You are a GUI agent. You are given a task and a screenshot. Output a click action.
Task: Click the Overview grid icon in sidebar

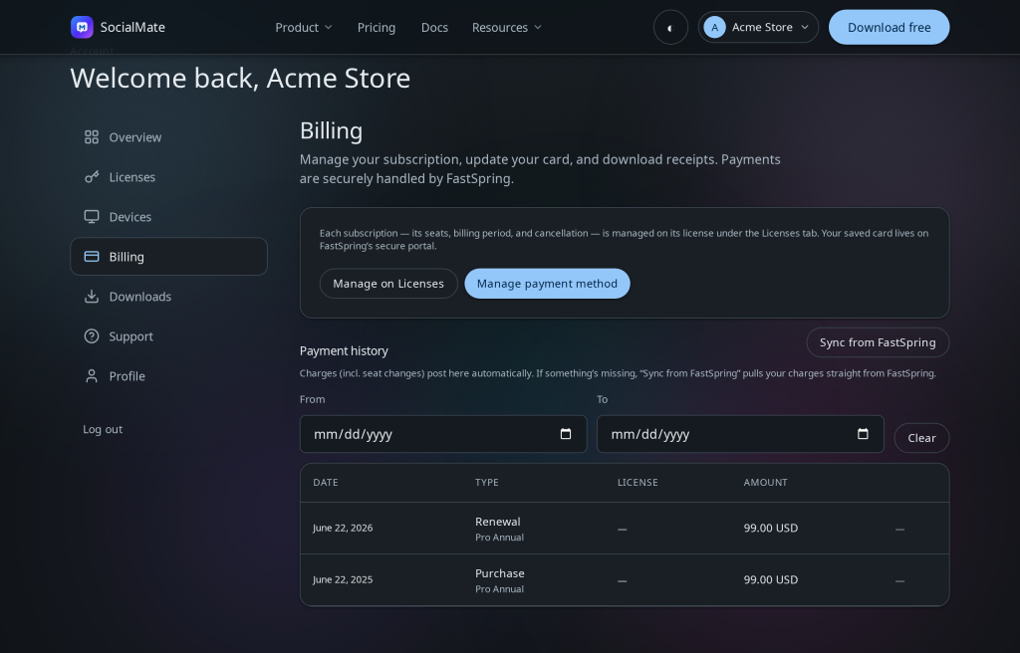click(92, 137)
